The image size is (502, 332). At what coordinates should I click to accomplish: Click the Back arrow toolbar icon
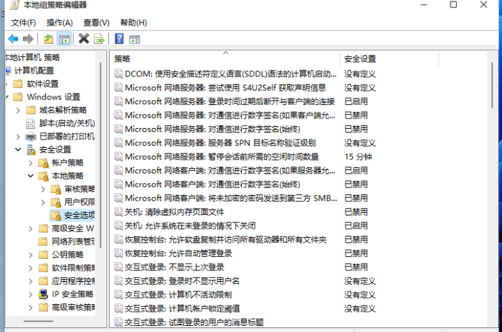click(x=13, y=39)
